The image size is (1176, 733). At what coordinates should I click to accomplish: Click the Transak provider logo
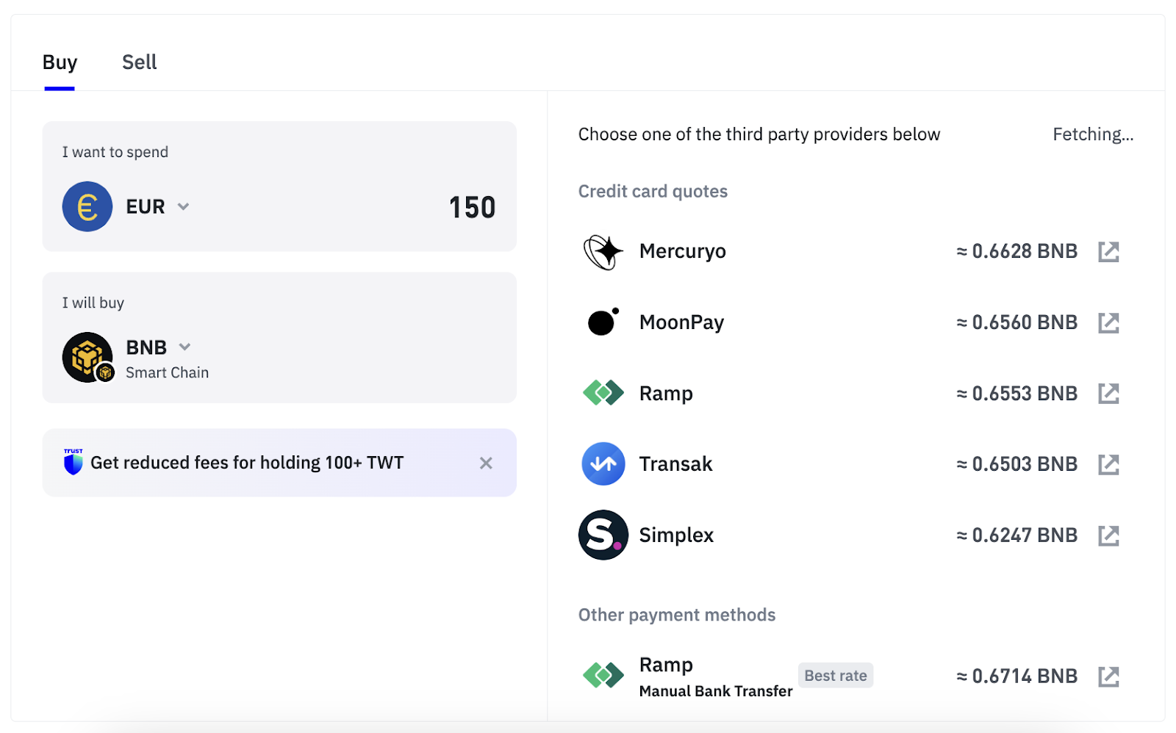click(x=603, y=464)
